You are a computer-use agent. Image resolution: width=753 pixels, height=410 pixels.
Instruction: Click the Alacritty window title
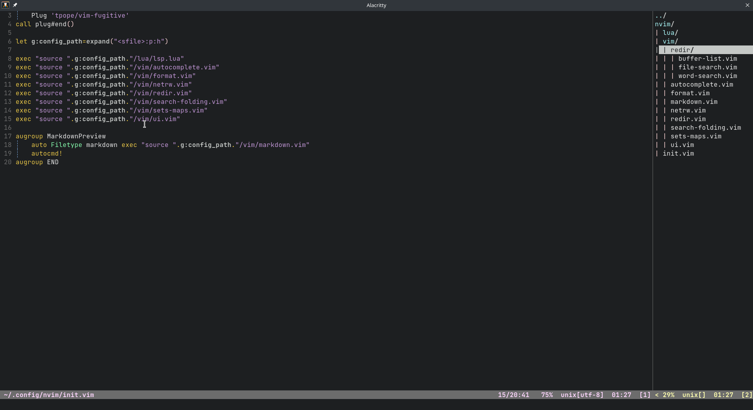click(376, 5)
